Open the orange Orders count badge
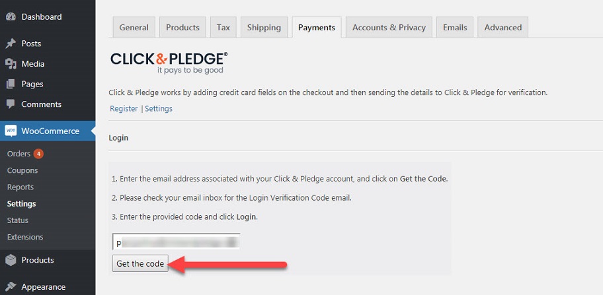The image size is (603, 295). pos(38,154)
